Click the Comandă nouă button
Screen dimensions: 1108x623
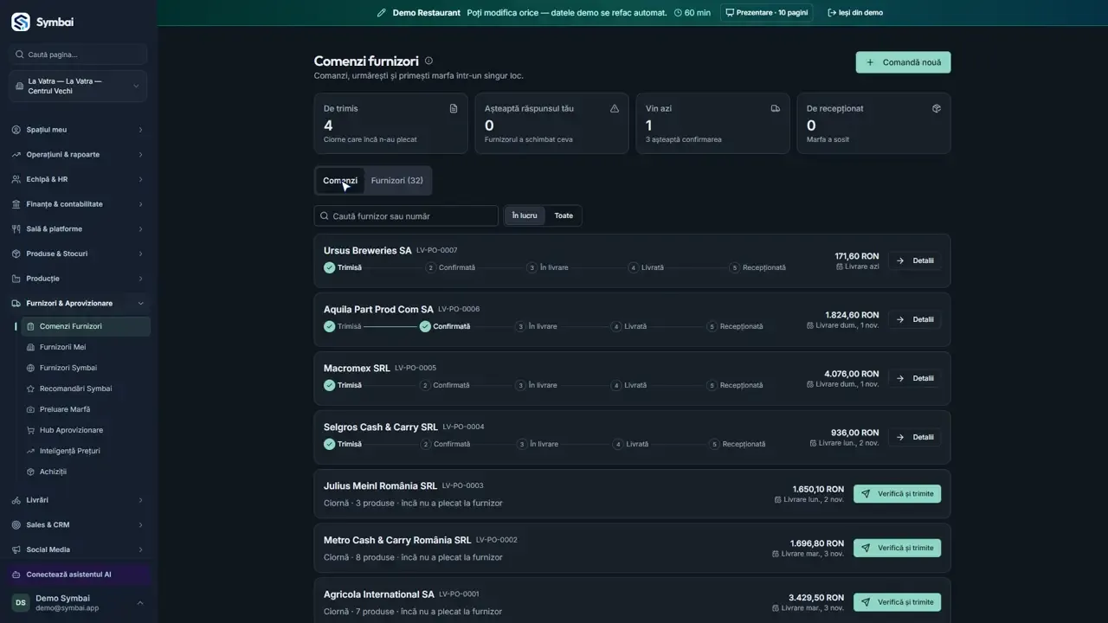point(904,62)
